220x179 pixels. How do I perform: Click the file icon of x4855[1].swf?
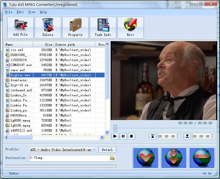tap(7, 131)
